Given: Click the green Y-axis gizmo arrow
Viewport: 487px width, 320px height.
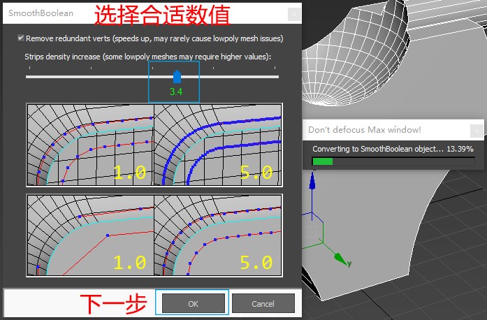Looking at the screenshot, I should (x=341, y=260).
